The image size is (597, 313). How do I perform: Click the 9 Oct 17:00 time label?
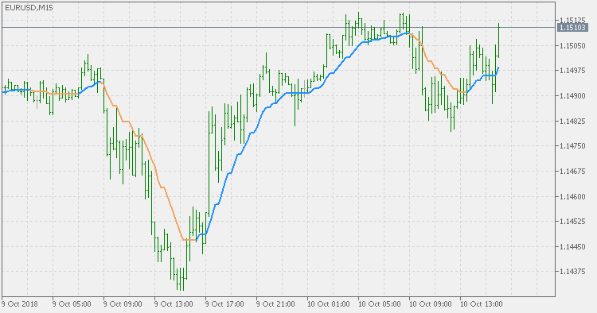point(224,304)
